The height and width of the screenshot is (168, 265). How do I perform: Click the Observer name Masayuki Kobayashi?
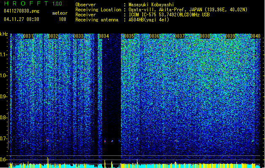pyautogui.click(x=151, y=5)
